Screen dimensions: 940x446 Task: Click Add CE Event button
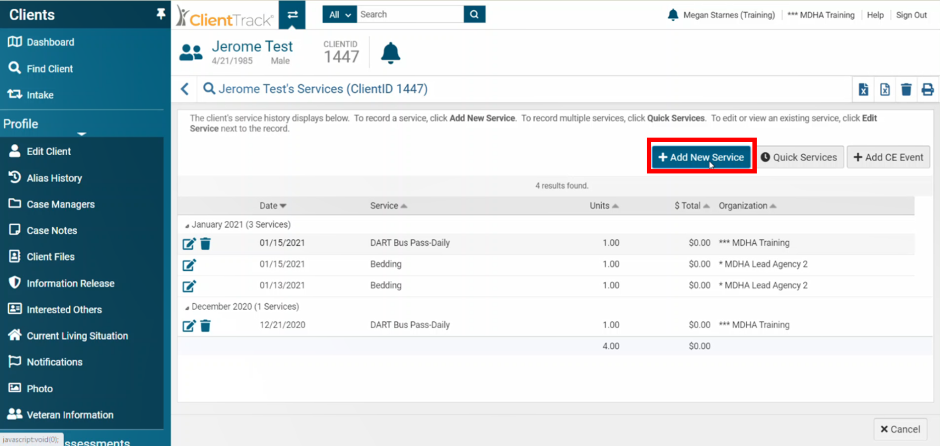click(888, 157)
